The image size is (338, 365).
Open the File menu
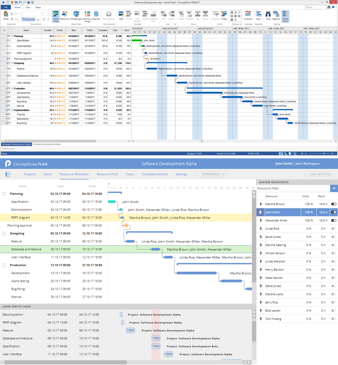(6, 7)
